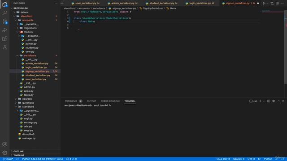Open the Run and Debug view
The image size is (287, 161).
[5, 30]
